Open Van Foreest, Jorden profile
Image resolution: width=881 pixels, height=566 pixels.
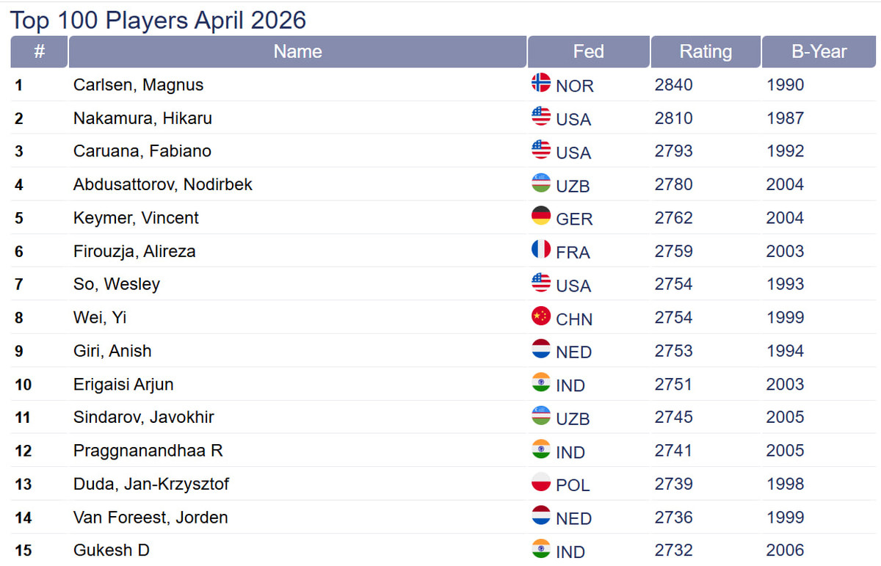[151, 518]
